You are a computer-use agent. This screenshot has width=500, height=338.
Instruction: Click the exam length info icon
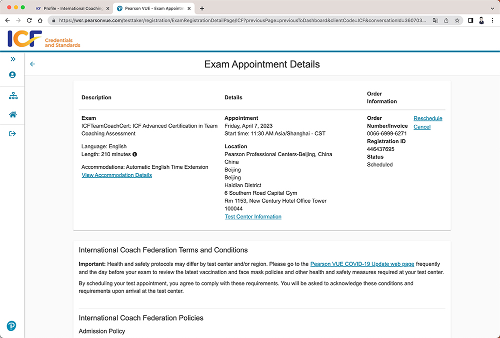point(135,155)
